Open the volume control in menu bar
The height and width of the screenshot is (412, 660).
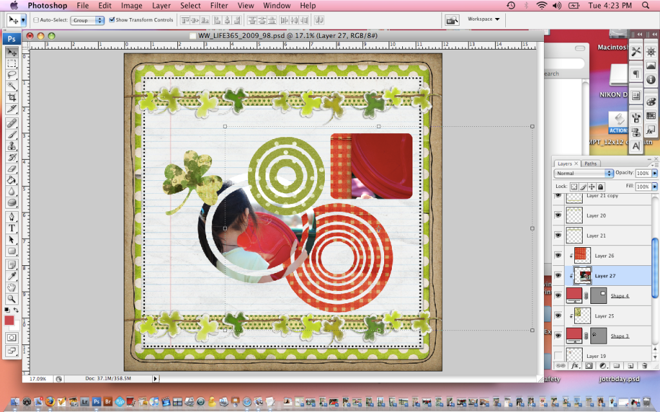pyautogui.click(x=557, y=5)
